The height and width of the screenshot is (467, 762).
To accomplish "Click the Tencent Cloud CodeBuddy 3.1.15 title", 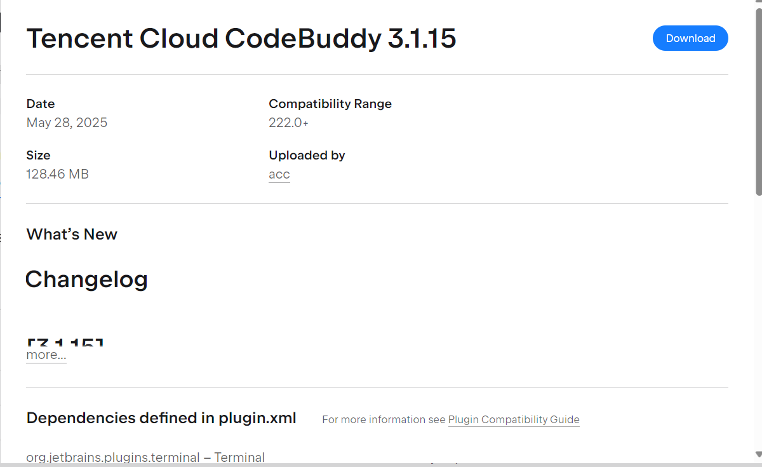I will [241, 39].
